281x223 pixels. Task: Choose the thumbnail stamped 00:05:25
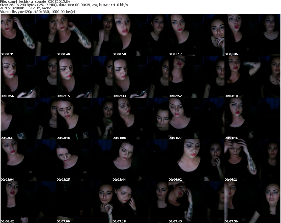[x=85, y=160]
